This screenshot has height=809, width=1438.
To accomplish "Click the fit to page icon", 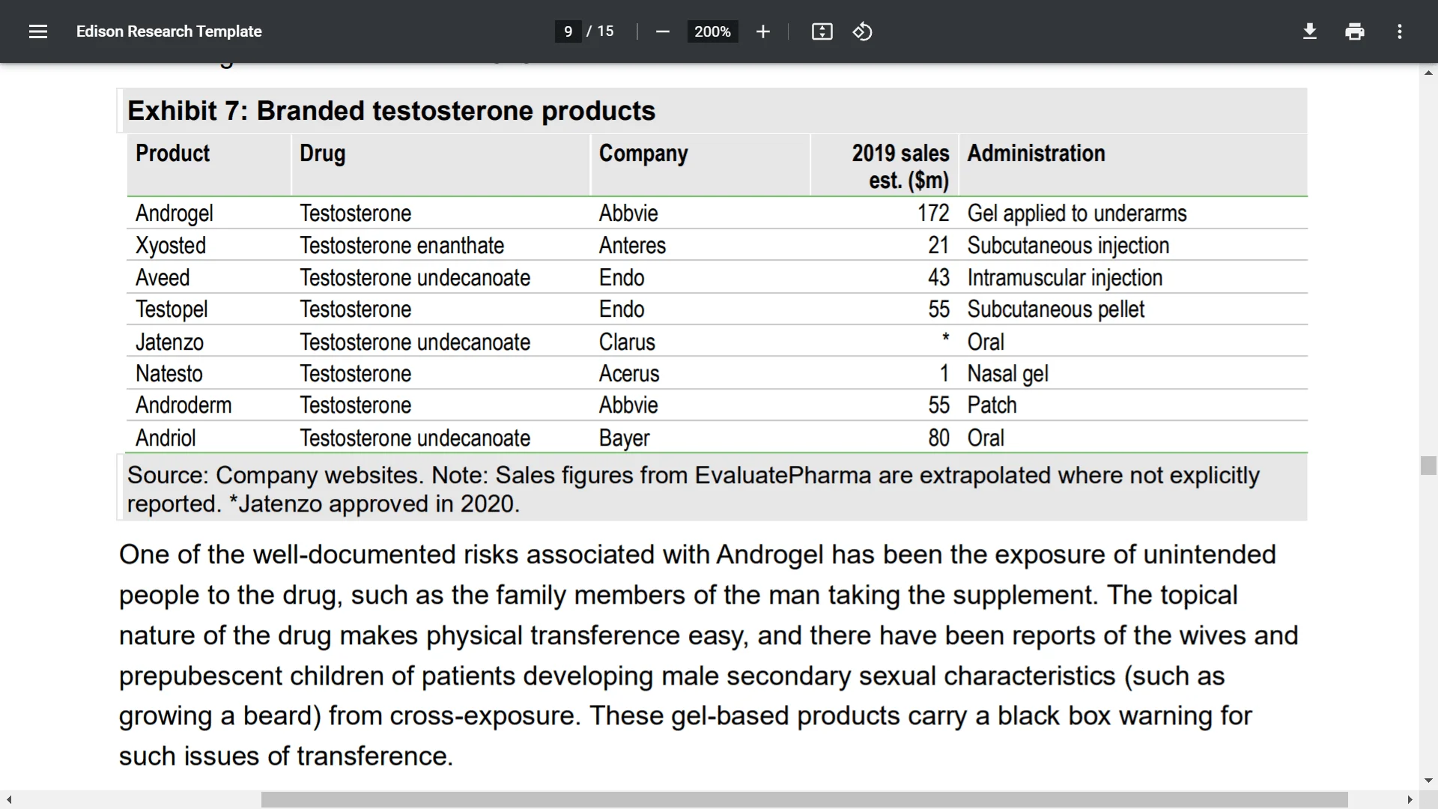I will 822,31.
